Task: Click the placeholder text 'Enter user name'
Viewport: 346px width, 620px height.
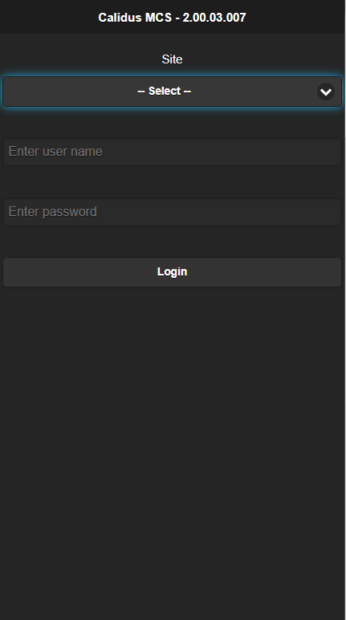Action: [55, 152]
